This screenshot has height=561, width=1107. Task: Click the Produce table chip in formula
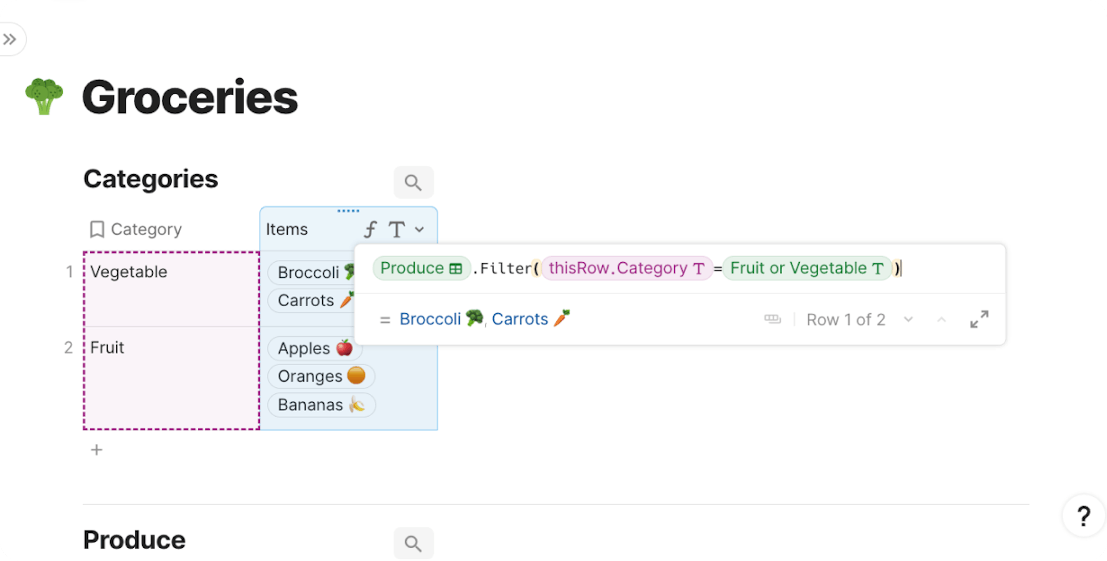pyautogui.click(x=421, y=268)
